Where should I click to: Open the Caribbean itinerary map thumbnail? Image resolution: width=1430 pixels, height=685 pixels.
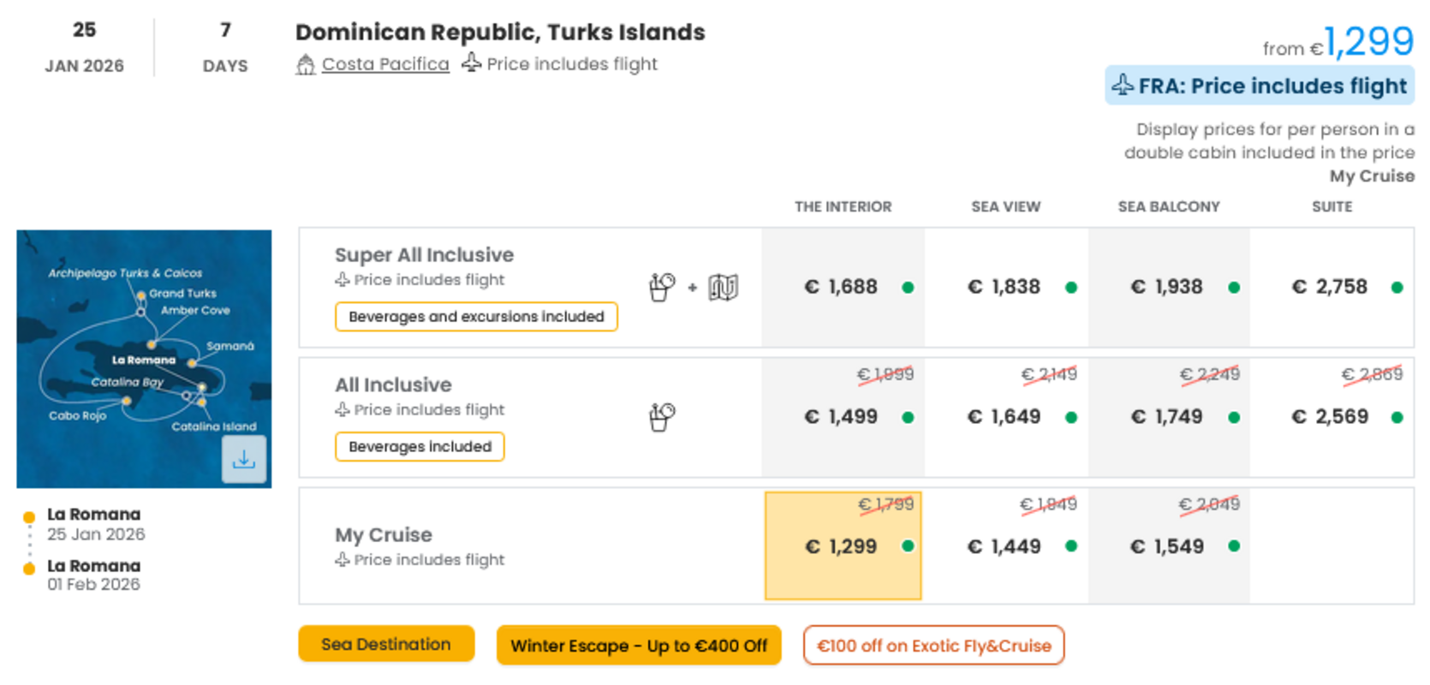144,359
